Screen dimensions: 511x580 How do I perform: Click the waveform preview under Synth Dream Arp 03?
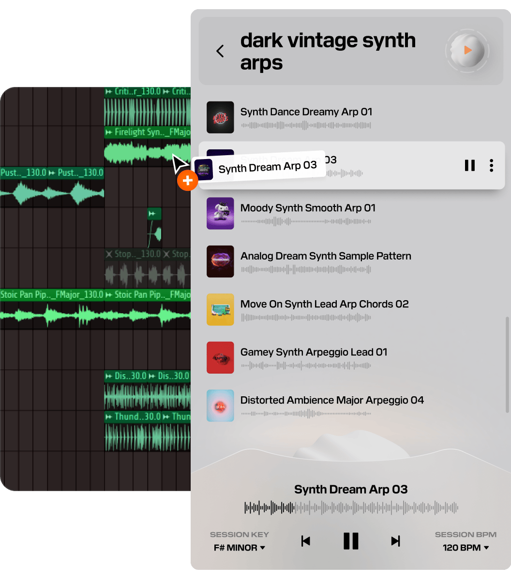pos(351,507)
